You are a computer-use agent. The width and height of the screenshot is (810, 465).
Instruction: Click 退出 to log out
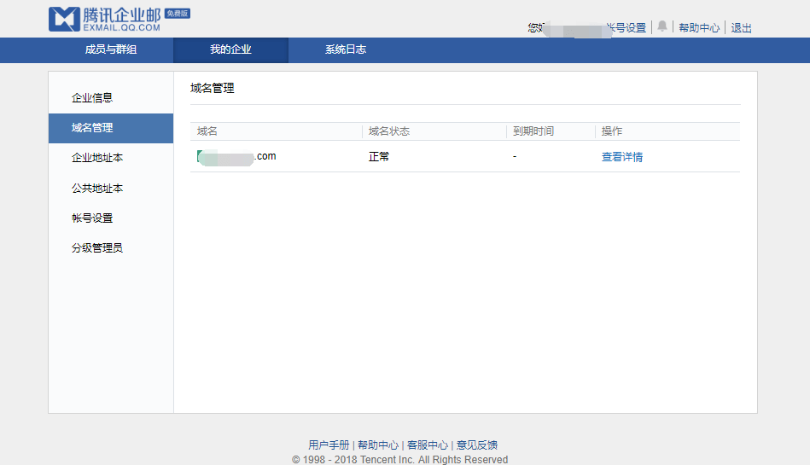pos(742,28)
